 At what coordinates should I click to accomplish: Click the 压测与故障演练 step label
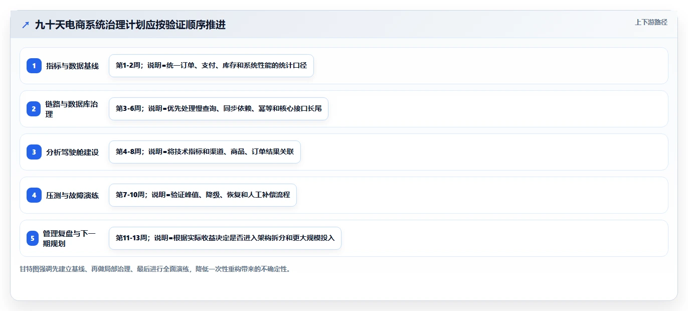click(72, 195)
